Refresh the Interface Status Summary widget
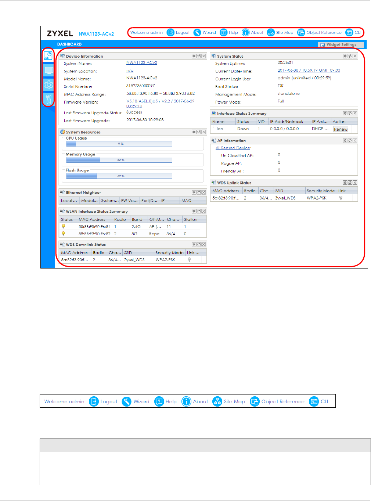The width and height of the screenshot is (371, 501). (350, 113)
